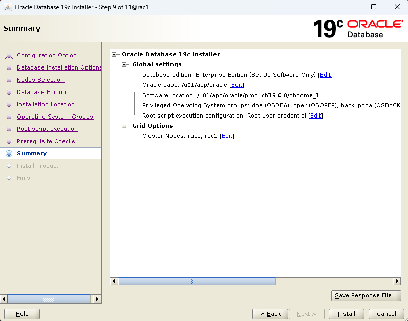Edit the Database edition setting
408x321 pixels.
(x=325, y=75)
